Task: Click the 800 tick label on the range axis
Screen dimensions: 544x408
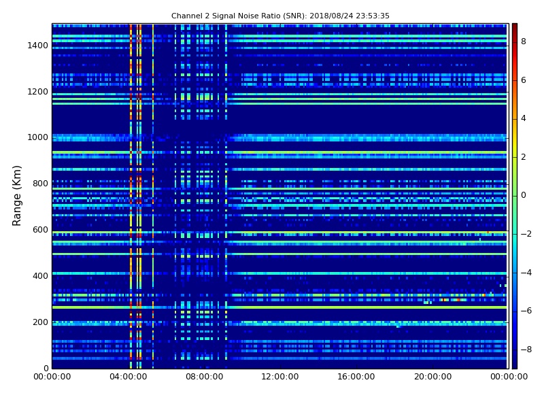Action: pyautogui.click(x=40, y=184)
